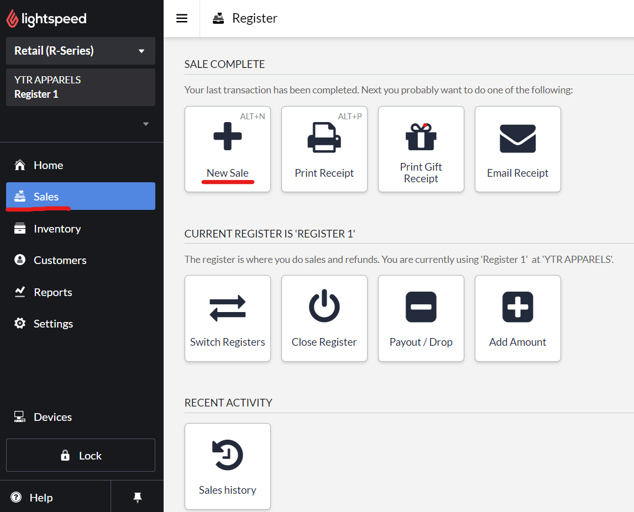Screen dimensions: 634x512
Task: Pin the sidebar using pushpin icon
Action: [138, 498]
